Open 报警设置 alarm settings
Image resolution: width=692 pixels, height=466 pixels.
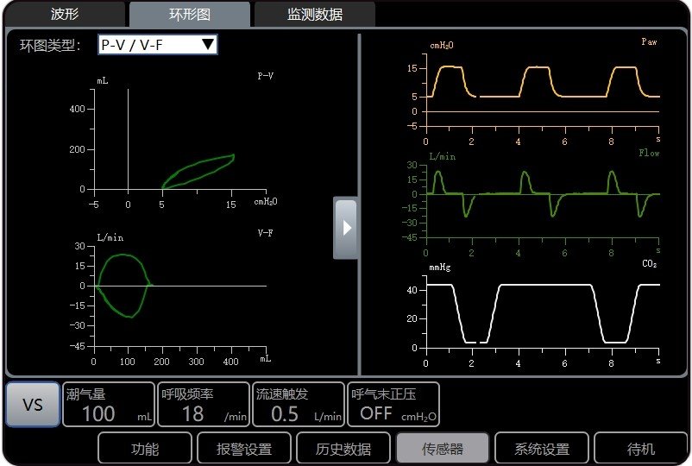(x=246, y=449)
